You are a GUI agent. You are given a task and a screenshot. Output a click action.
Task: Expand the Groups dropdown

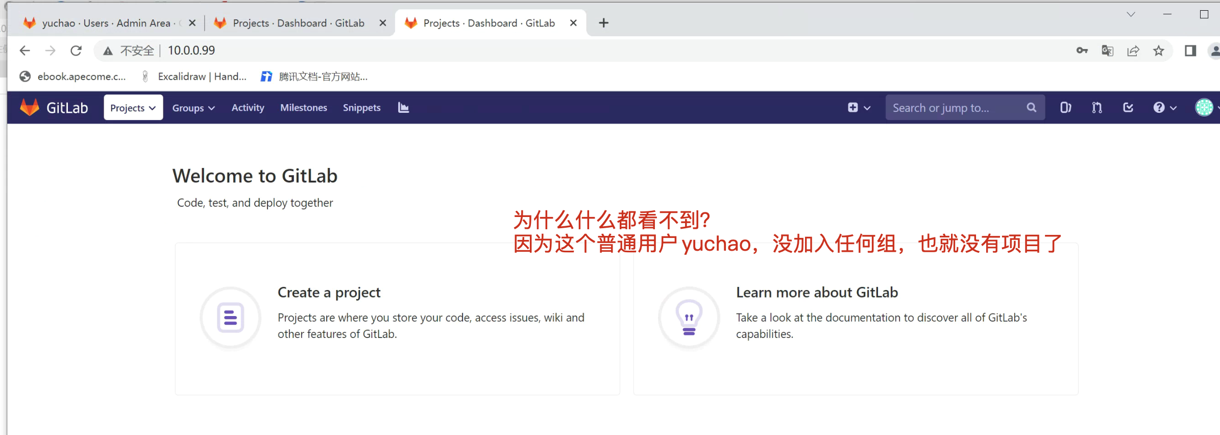(193, 108)
